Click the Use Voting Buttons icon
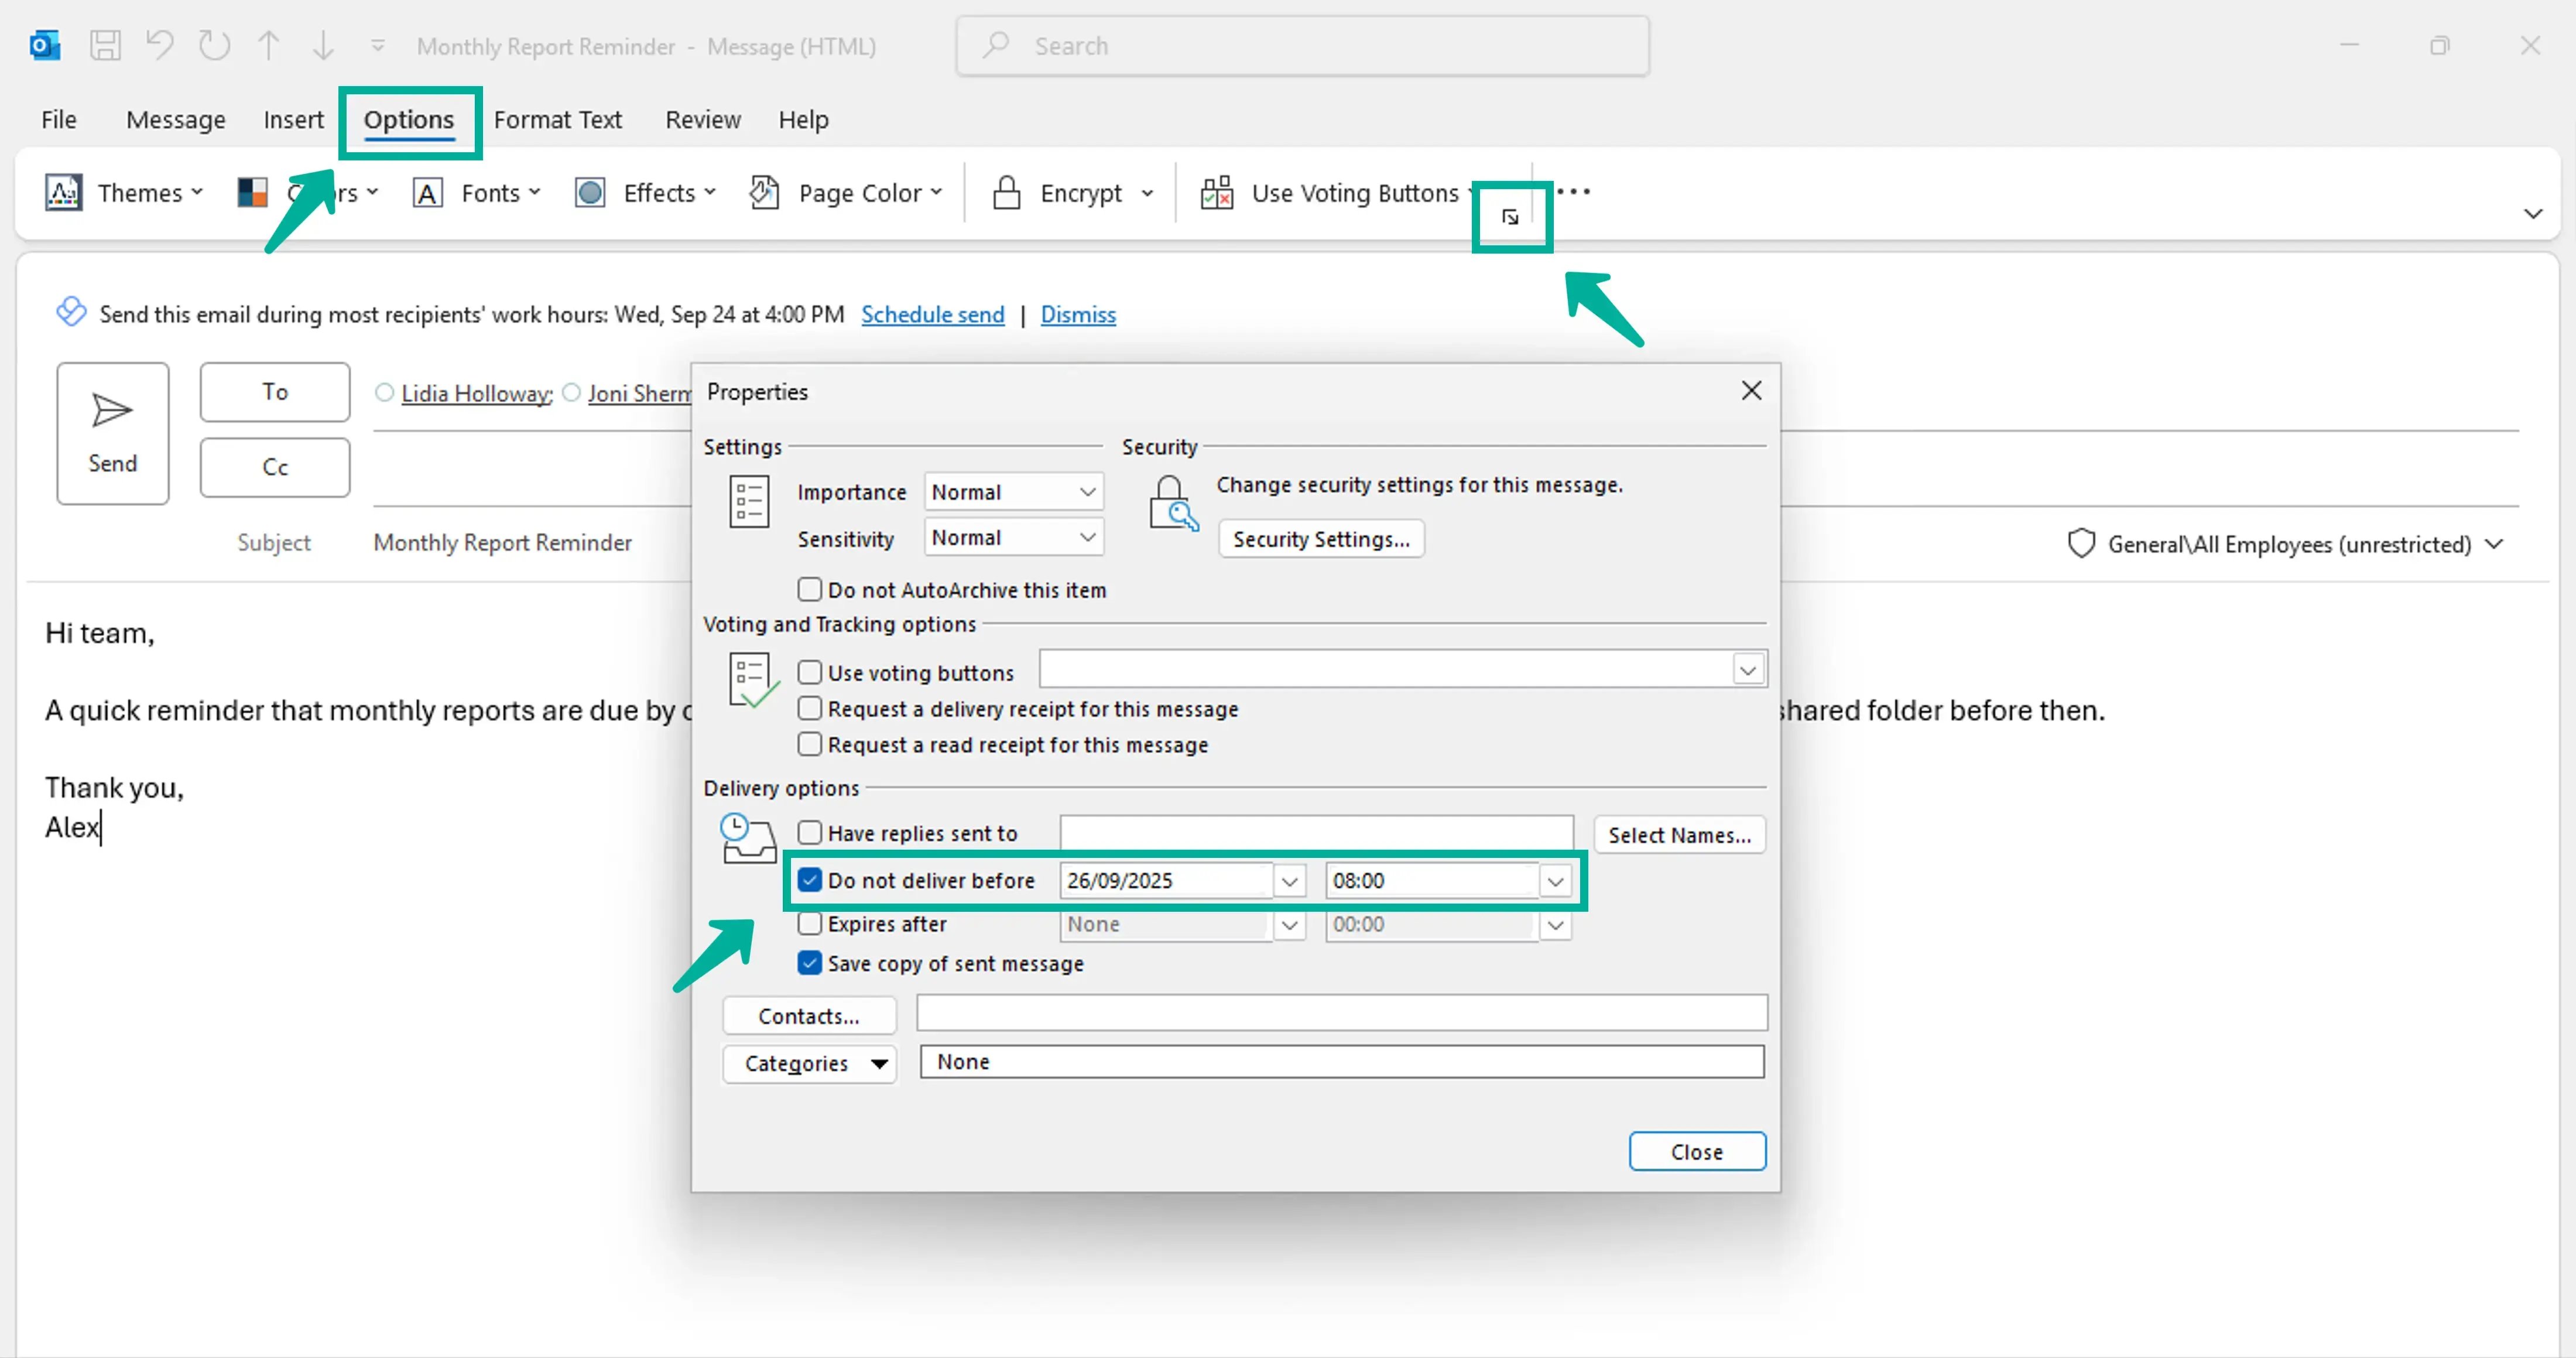Viewport: 2576px width, 1358px height. [1216, 192]
